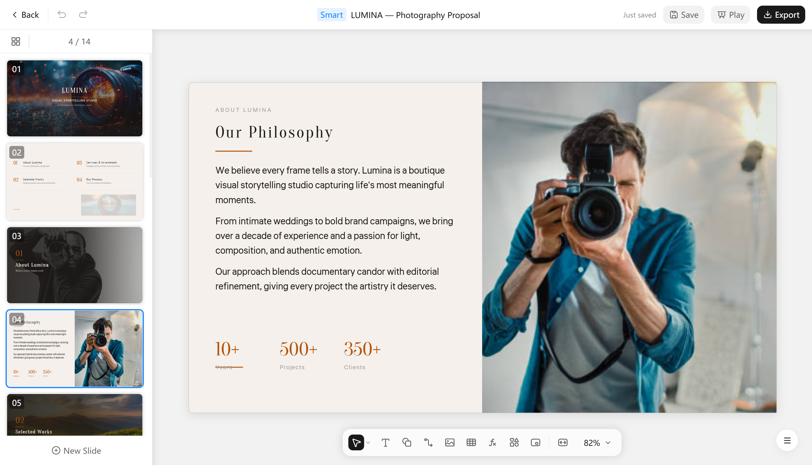This screenshot has height=465, width=812.
Task: Export the presentation
Action: coord(781,15)
